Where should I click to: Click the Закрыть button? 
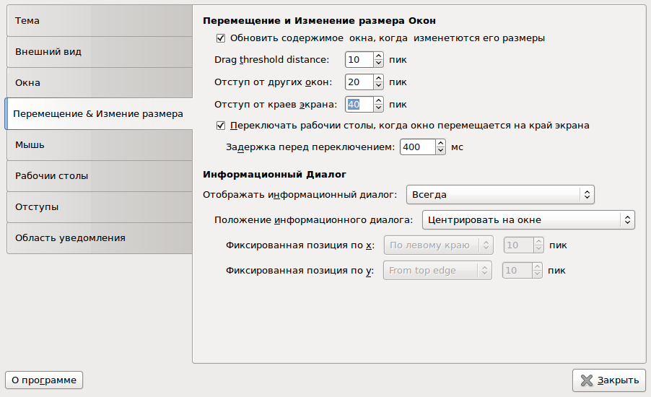608,380
